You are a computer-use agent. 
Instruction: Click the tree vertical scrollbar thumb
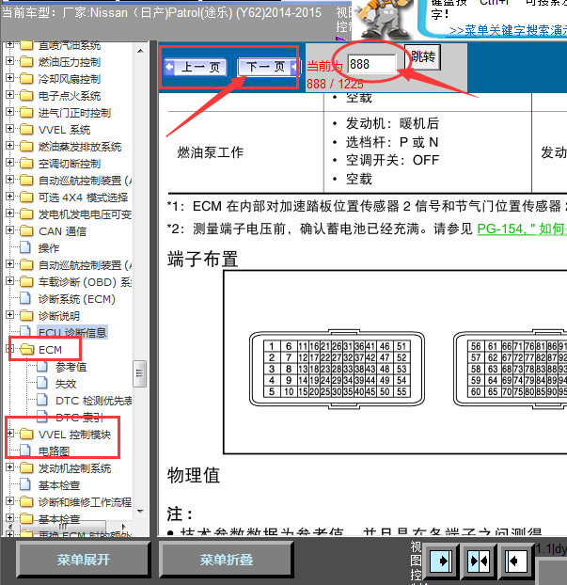pos(140,373)
